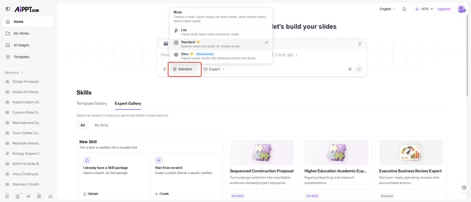
Task: Open Sequenced Construction Proposal thumbnail
Action: click(262, 152)
